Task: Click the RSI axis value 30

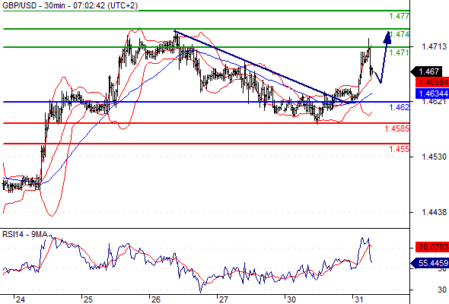Action: pyautogui.click(x=442, y=290)
